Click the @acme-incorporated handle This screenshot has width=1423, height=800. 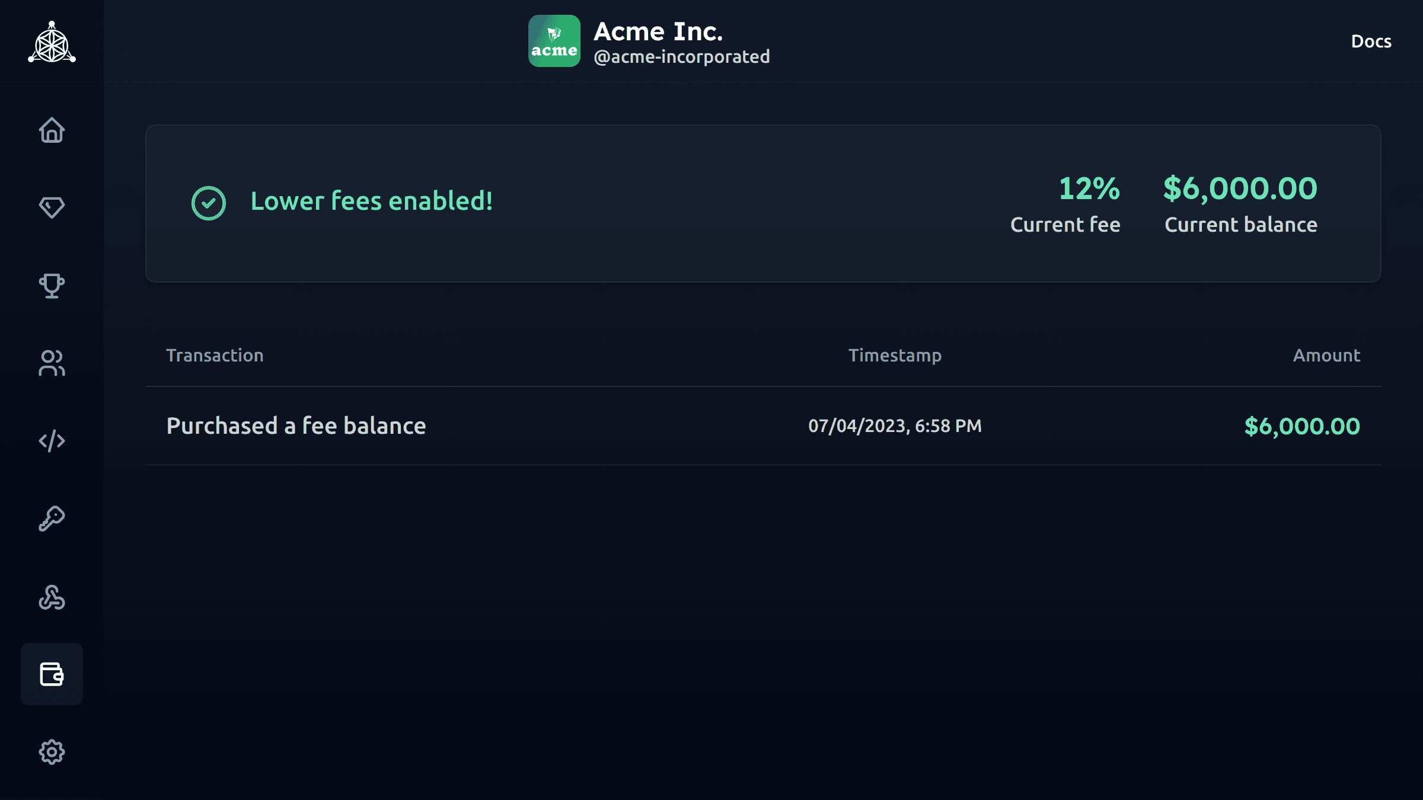[x=681, y=57]
